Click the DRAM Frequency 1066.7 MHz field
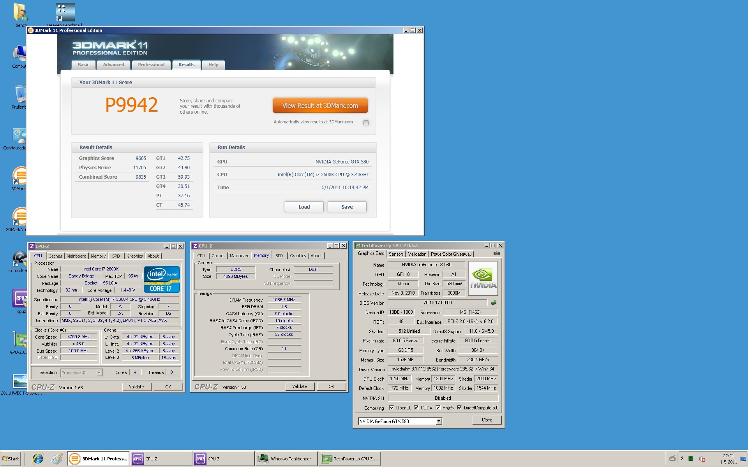Screen dimensions: 748x467 pos(284,300)
